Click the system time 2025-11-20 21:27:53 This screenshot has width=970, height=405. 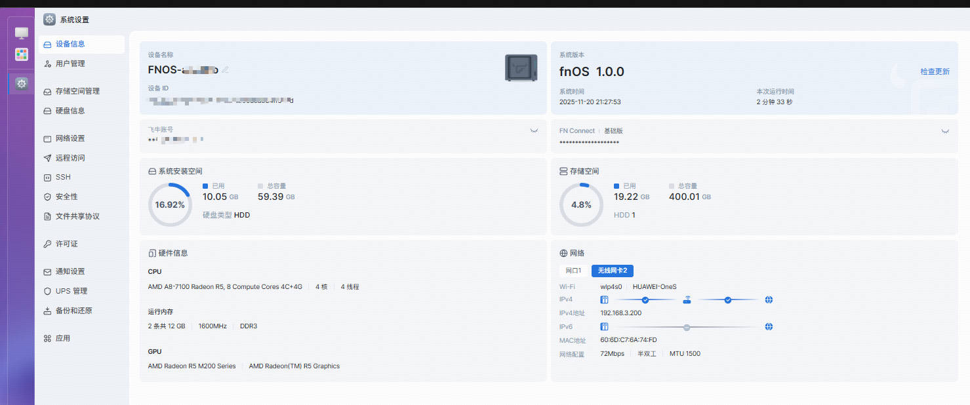point(590,102)
